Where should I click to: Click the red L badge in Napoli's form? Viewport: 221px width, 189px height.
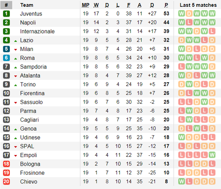coord(189,22)
